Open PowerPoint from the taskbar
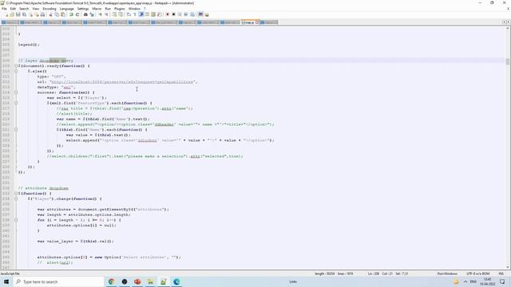This screenshot has height=287, width=511. tap(137, 281)
